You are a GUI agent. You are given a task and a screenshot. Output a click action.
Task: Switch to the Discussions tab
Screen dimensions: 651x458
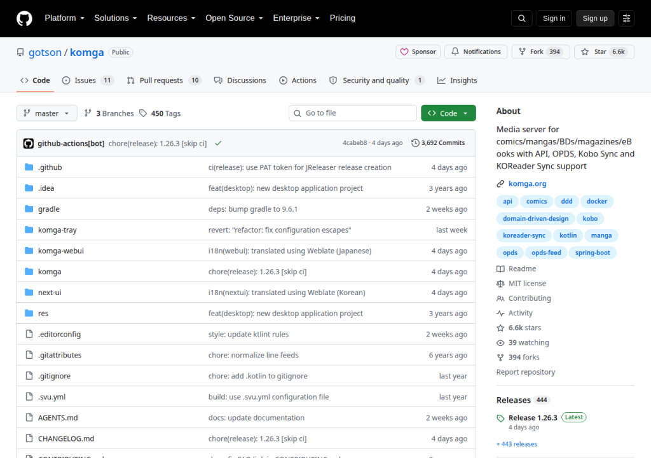(240, 80)
